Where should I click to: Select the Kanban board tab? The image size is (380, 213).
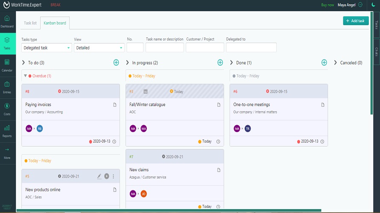[x=55, y=23]
